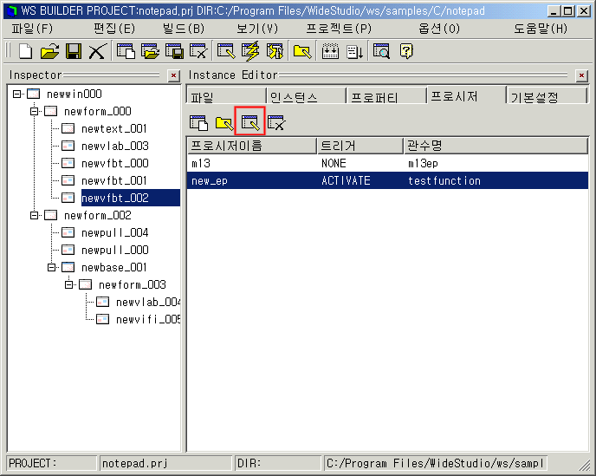The height and width of the screenshot is (476, 596).
Task: Select the m13 procedure row
Action: click(388, 163)
